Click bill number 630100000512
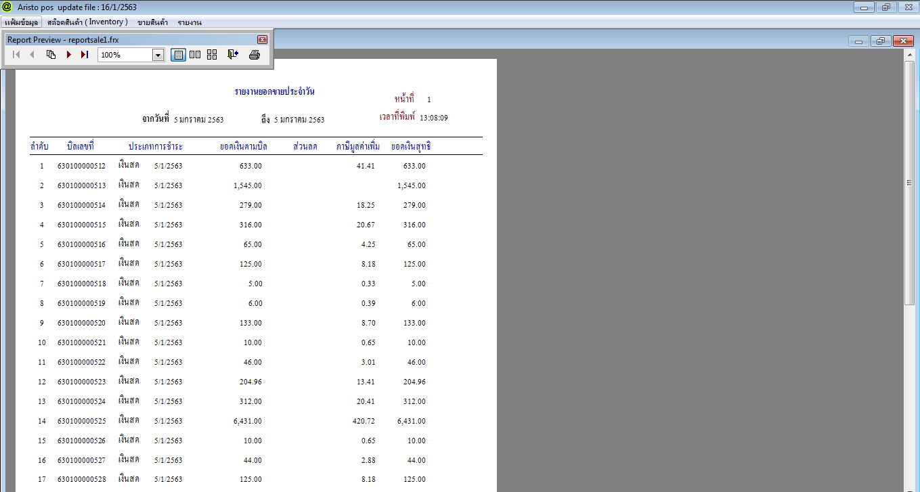The width and height of the screenshot is (920, 492). pos(82,166)
